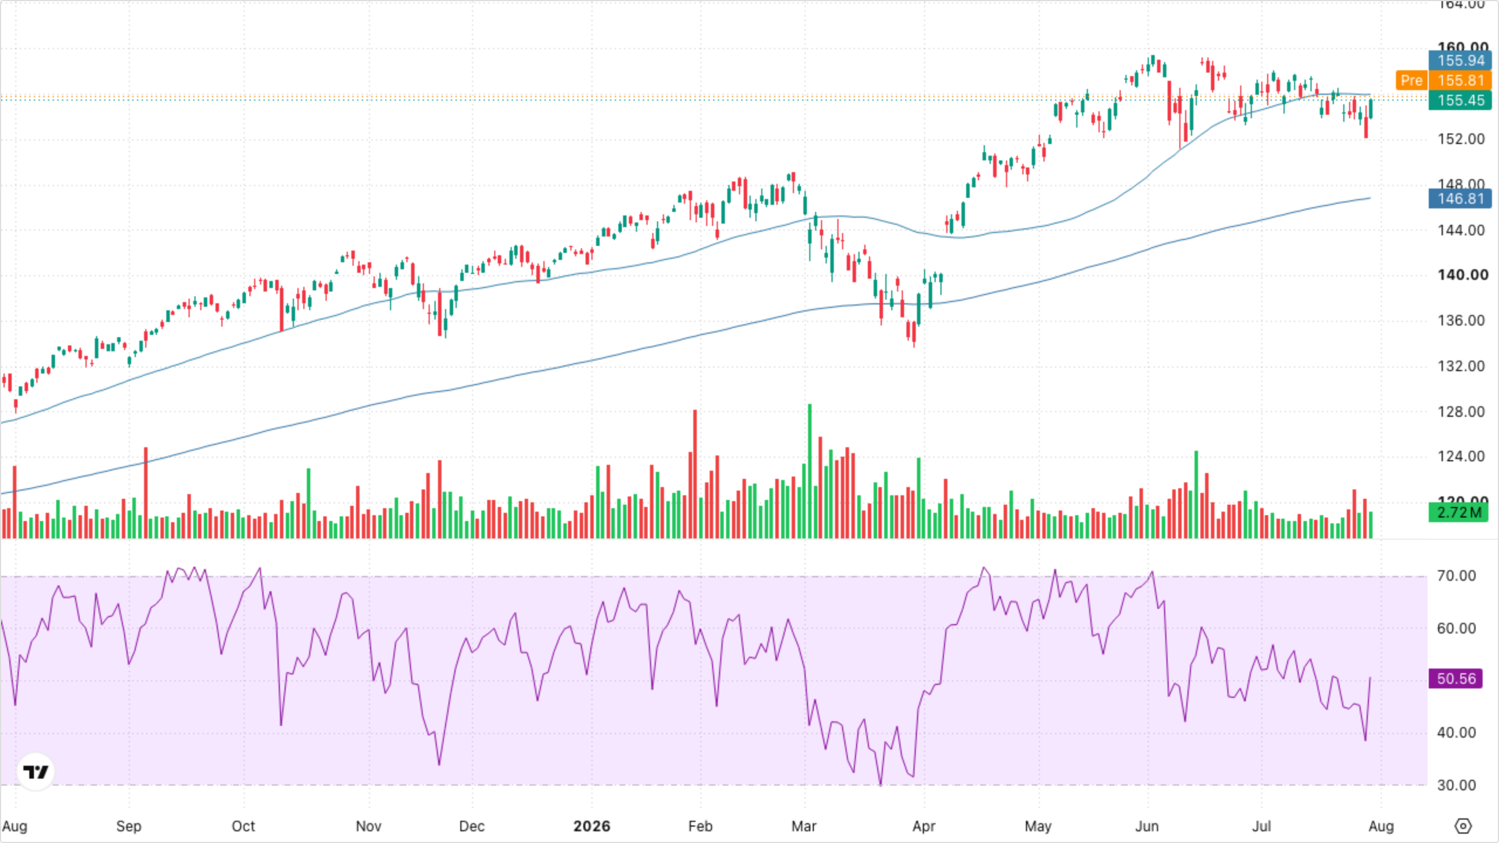Open chart settings gear icon
The image size is (1499, 843).
pos(1463,826)
